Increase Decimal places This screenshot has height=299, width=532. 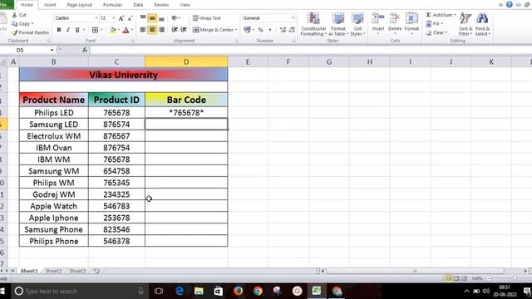point(283,30)
